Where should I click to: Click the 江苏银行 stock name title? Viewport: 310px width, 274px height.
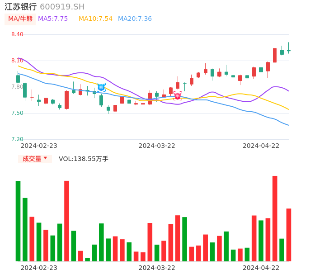[21, 7]
